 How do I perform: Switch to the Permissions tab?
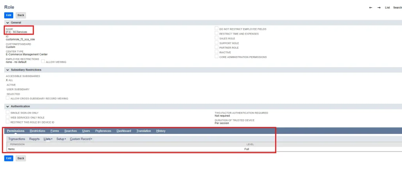point(16,131)
